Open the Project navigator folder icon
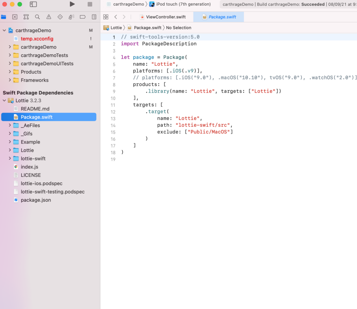357x309 pixels. coord(4,17)
